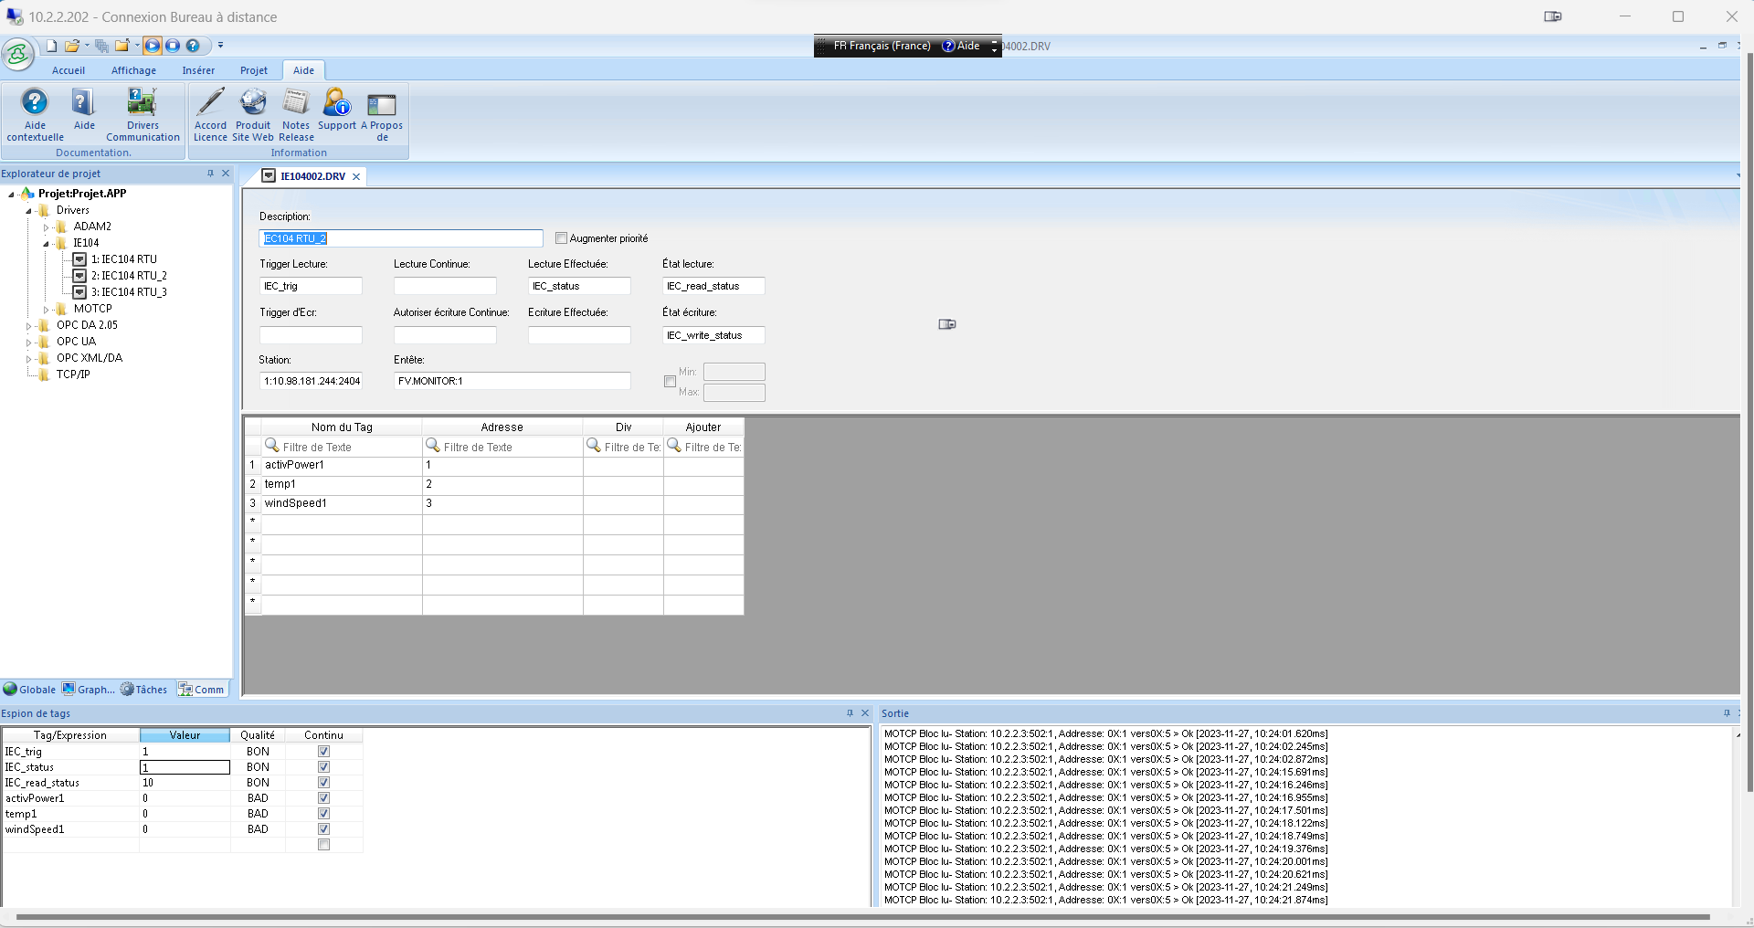Uncheck Continu checkbox for IEC_trig
The width and height of the screenshot is (1754, 928).
[323, 752]
